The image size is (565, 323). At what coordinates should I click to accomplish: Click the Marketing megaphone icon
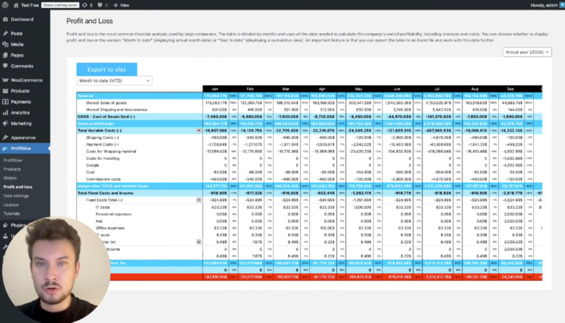6,123
